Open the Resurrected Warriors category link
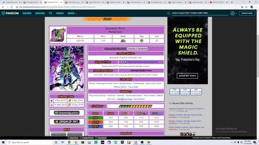This screenshot has width=259, height=145. pyautogui.click(x=98, y=95)
